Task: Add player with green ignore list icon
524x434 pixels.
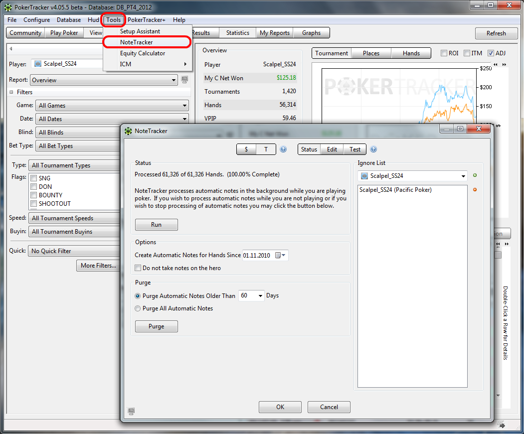Action: coord(475,175)
